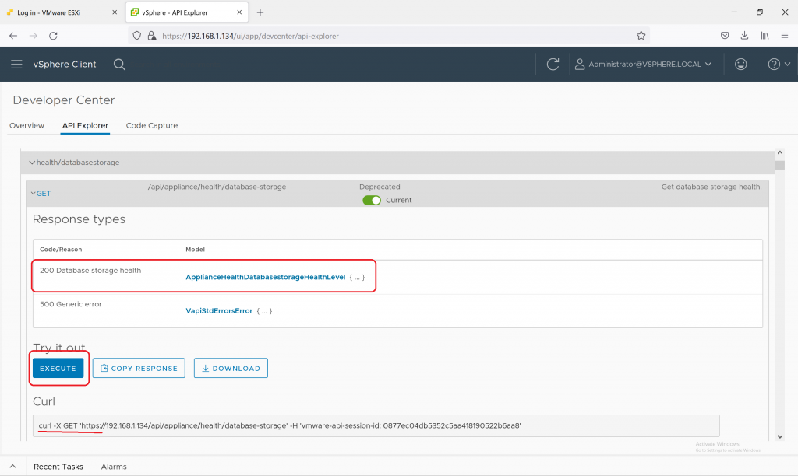The width and height of the screenshot is (798, 476).
Task: Open a new browser tab
Action: pyautogui.click(x=260, y=12)
